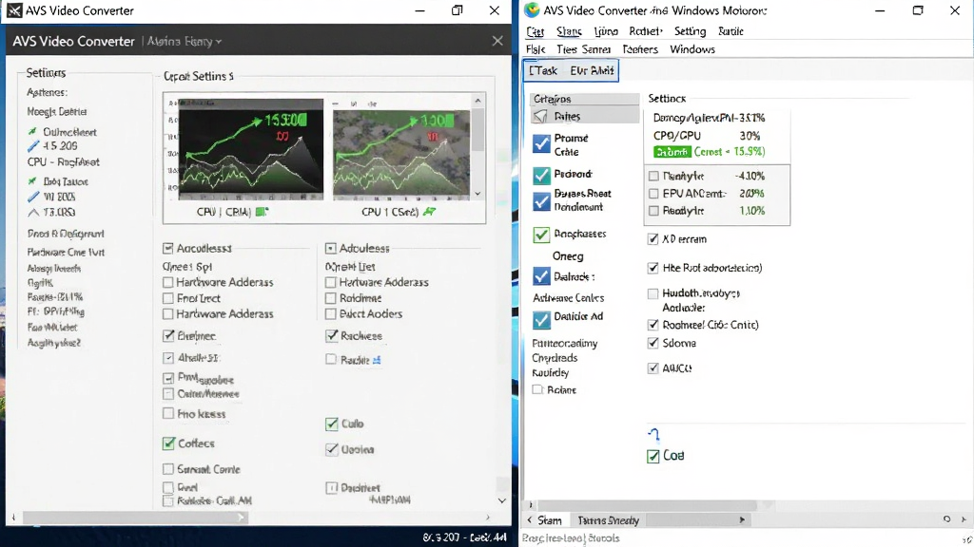Click the small arrow at the far right of the bottom bar

(964, 519)
